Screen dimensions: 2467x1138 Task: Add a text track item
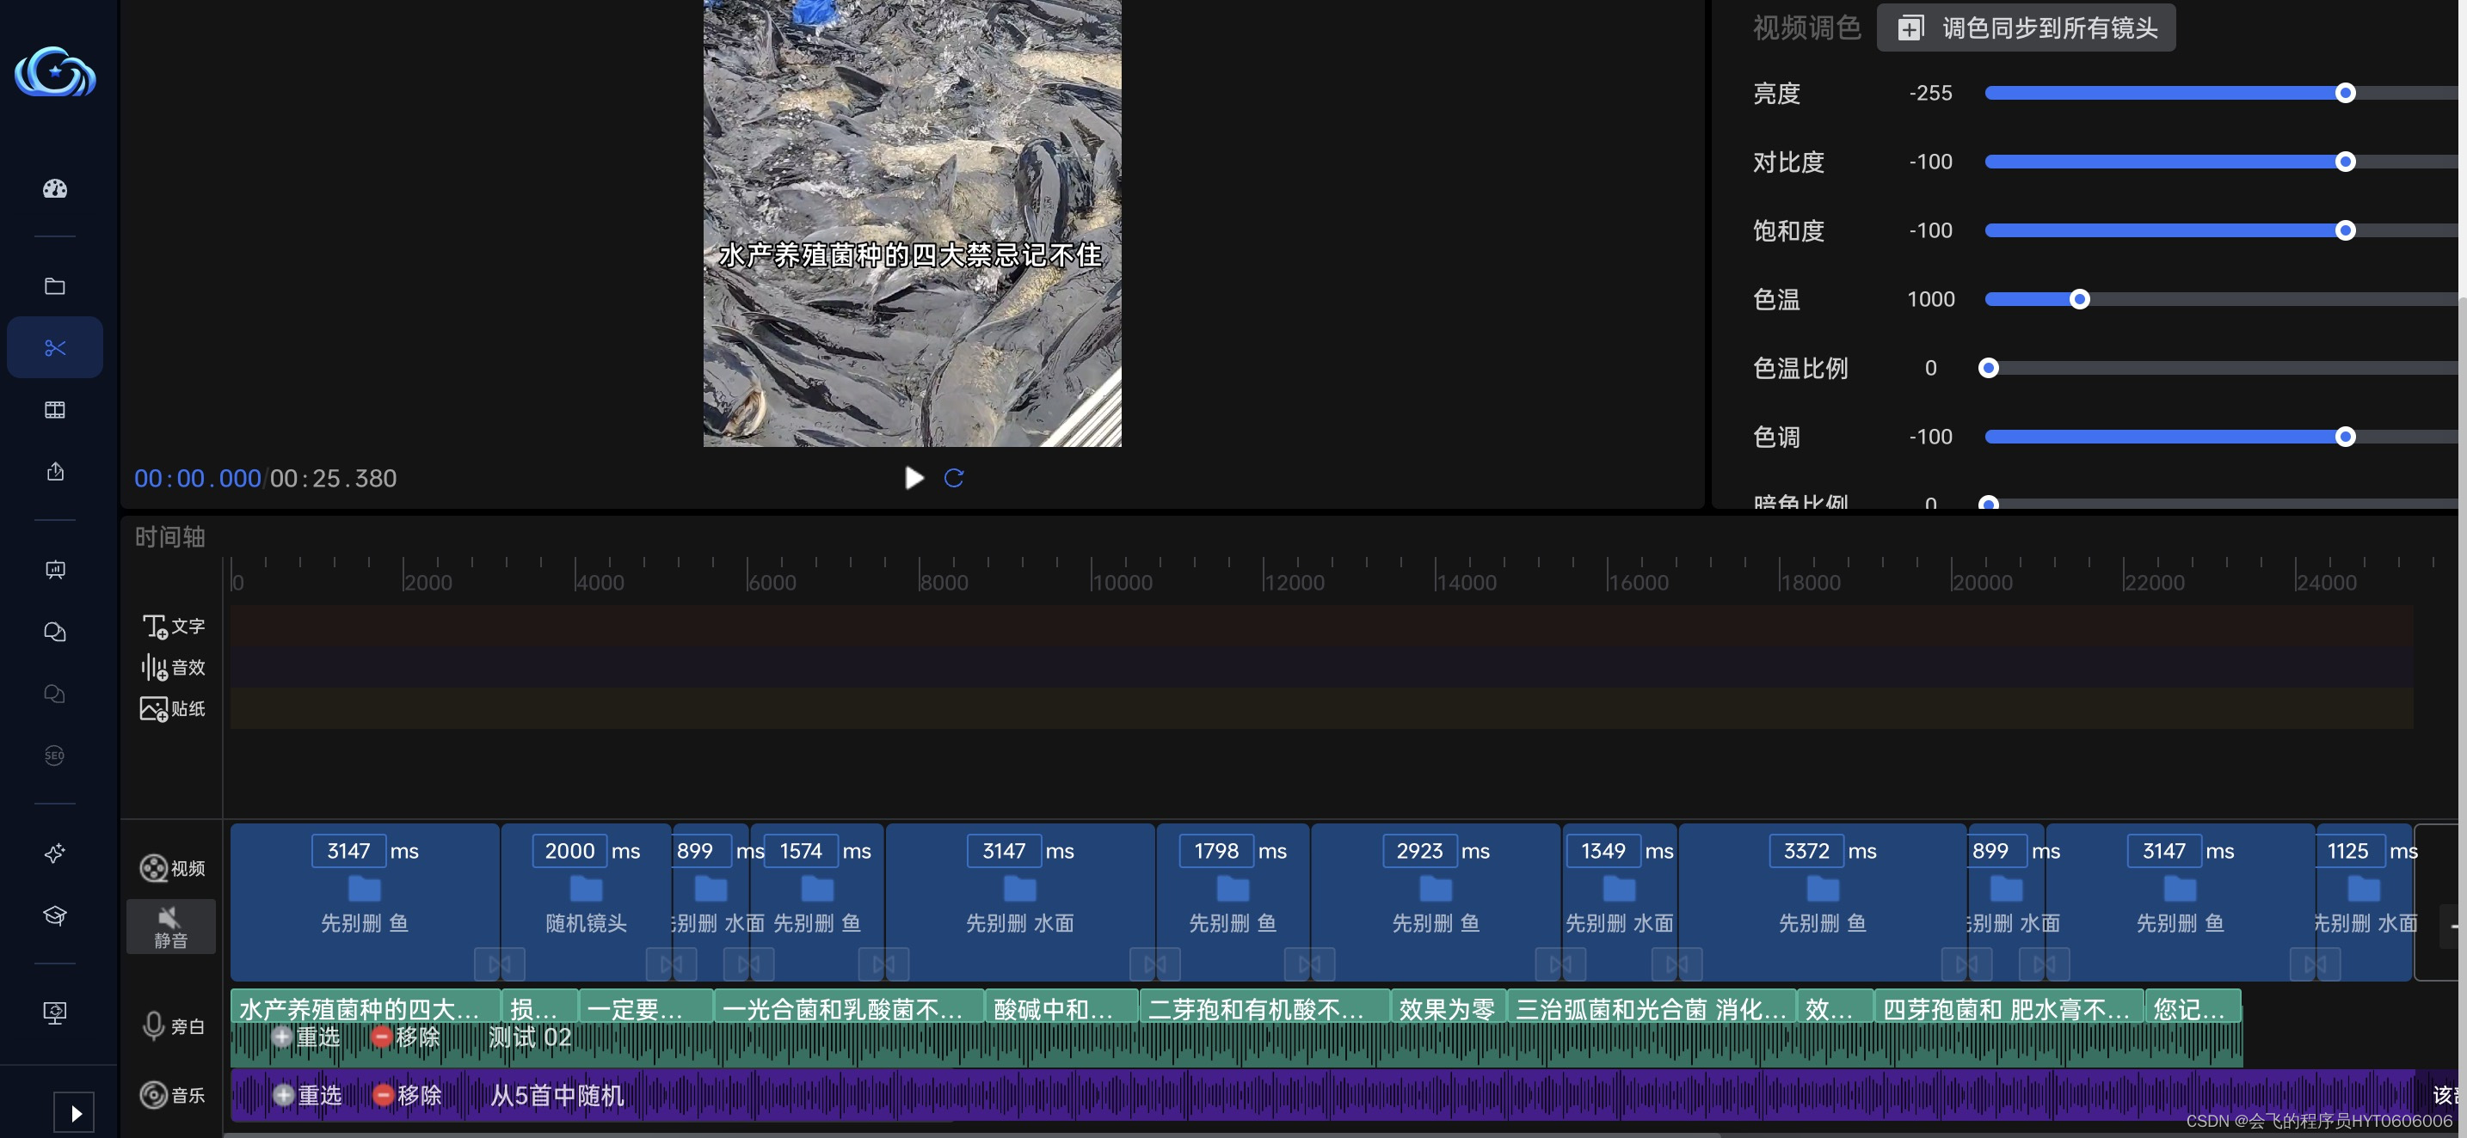pos(172,626)
